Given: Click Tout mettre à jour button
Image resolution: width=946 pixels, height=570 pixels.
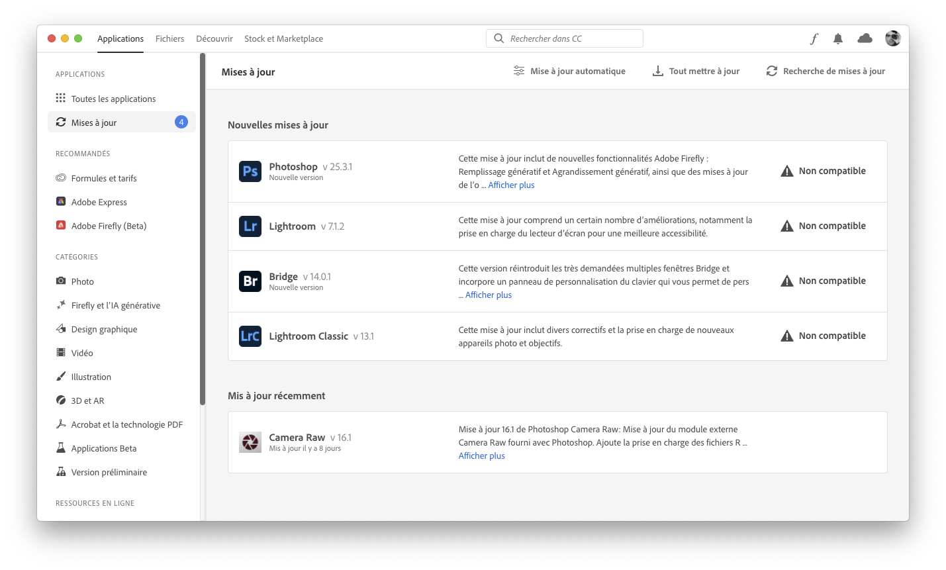Looking at the screenshot, I should click(696, 71).
